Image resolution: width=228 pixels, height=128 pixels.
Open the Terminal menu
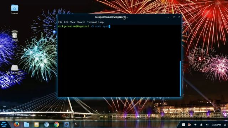coord(92,22)
